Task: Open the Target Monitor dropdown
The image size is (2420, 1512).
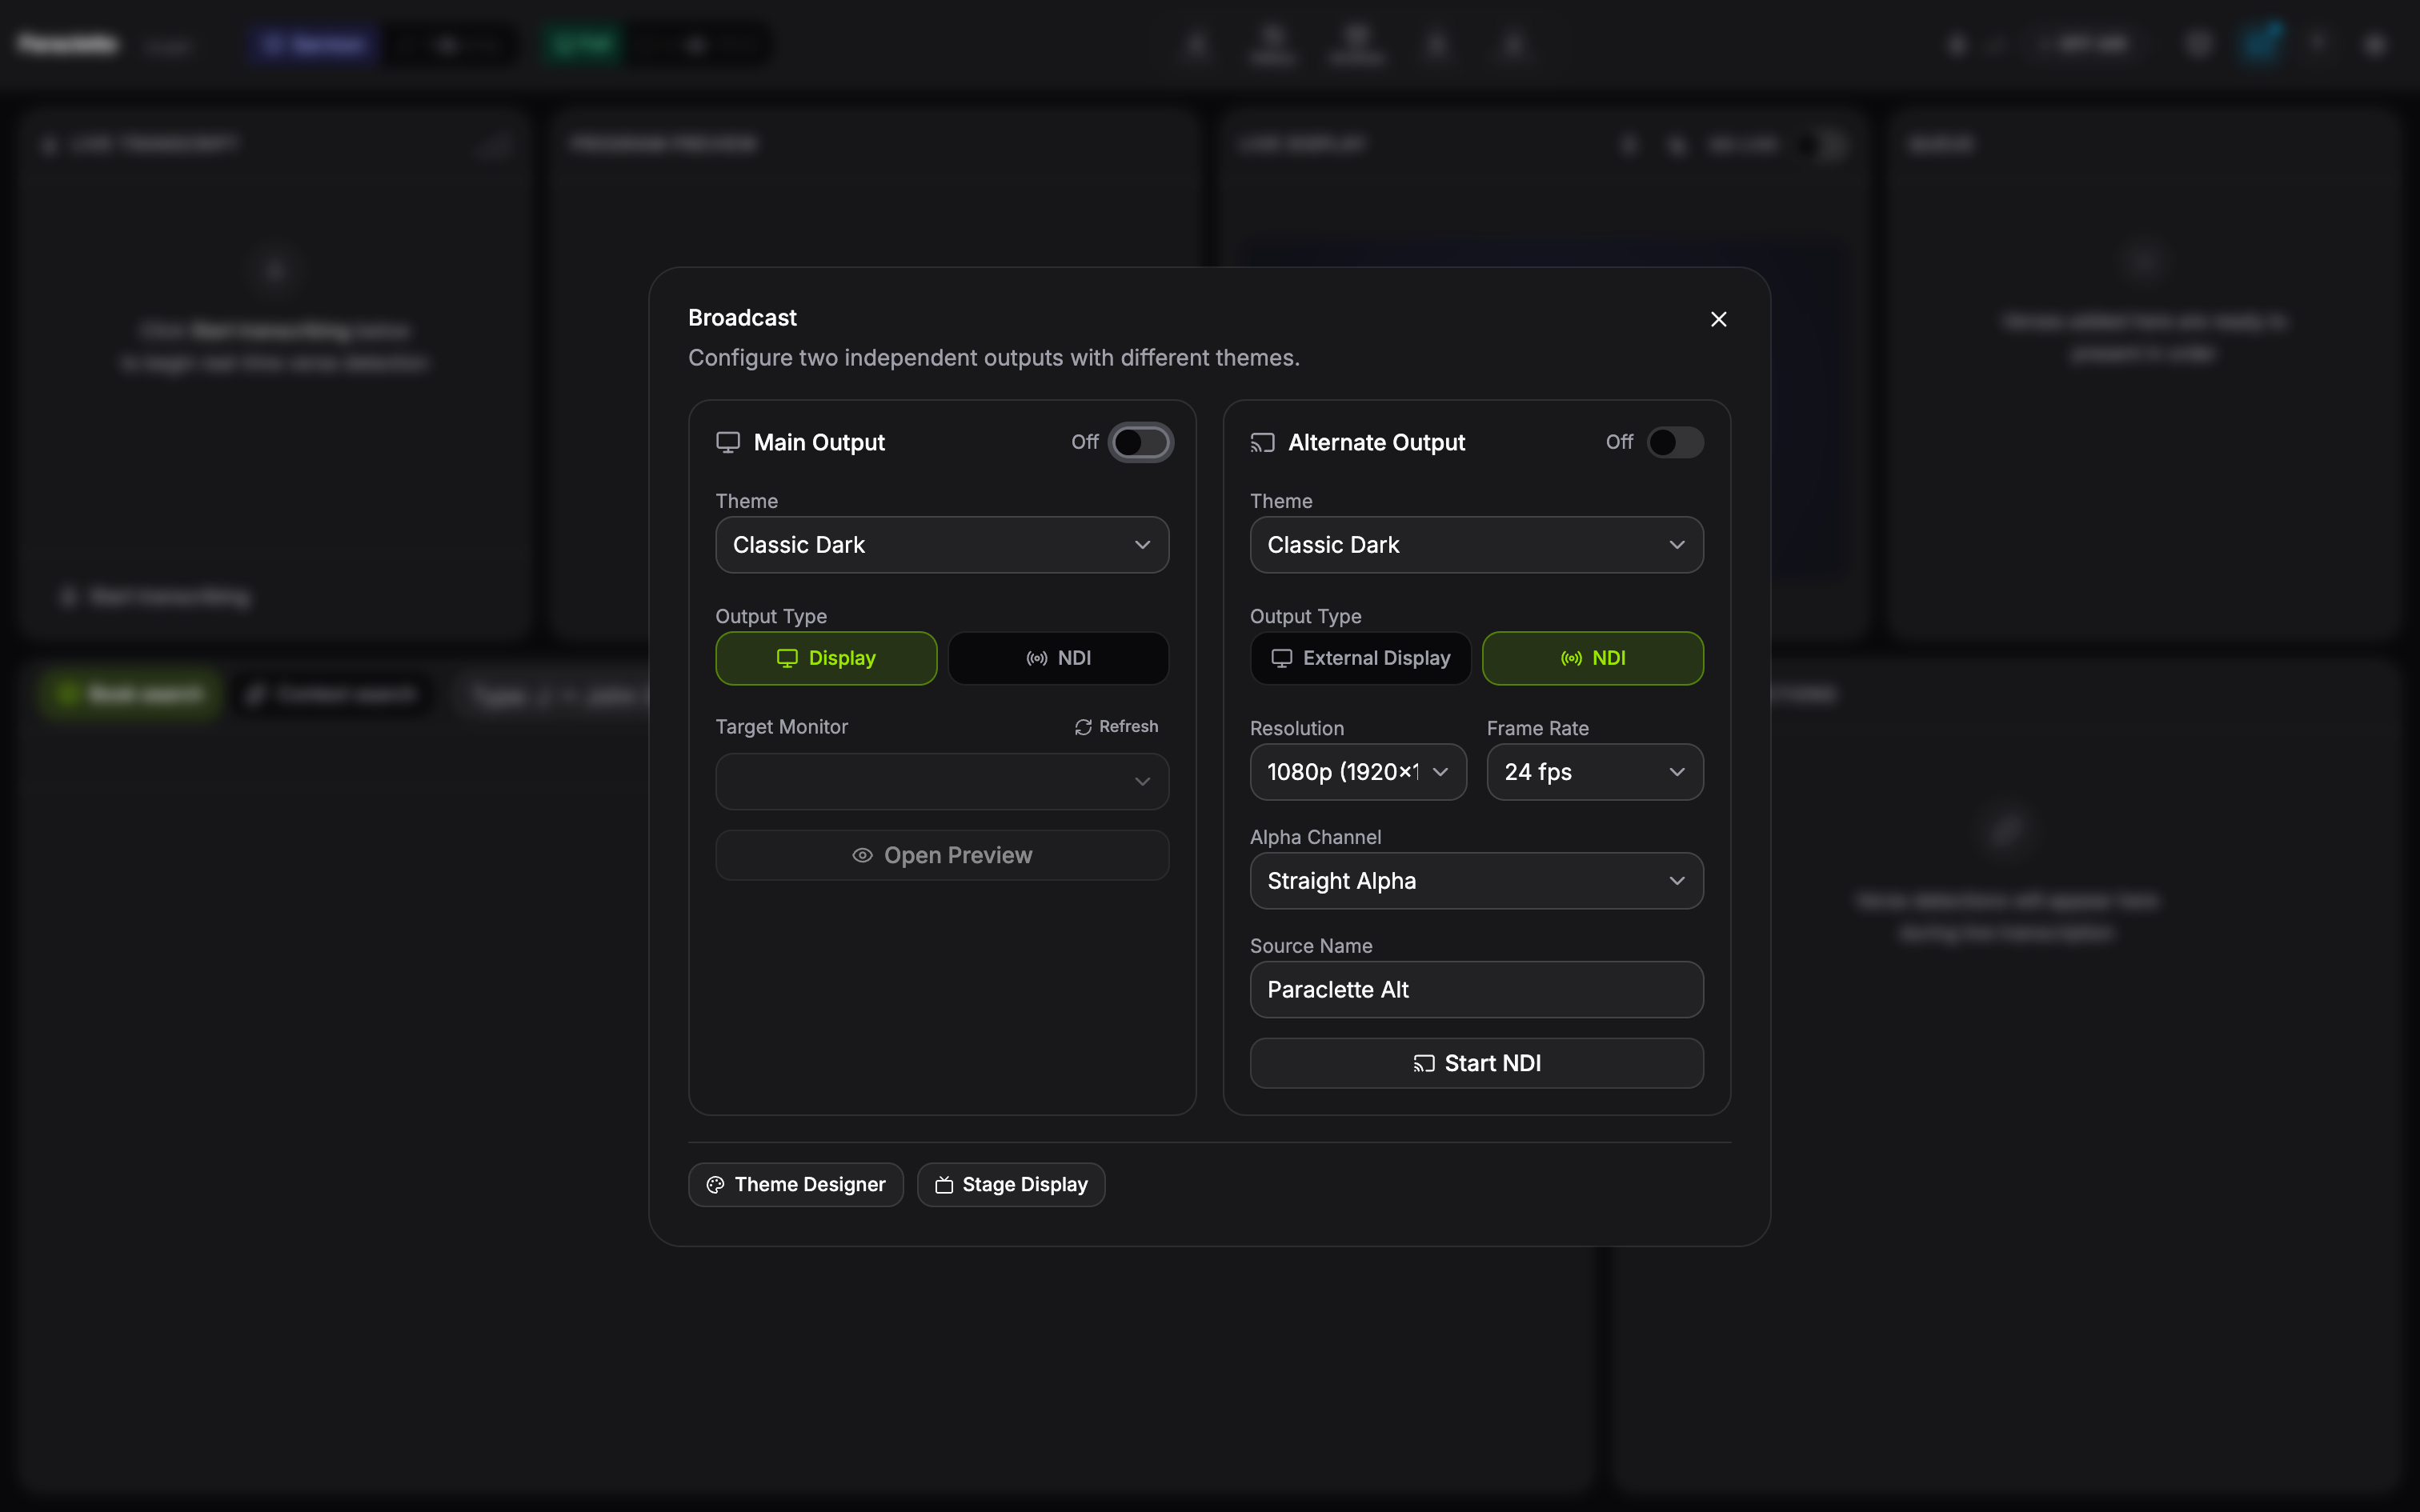Action: 942,781
